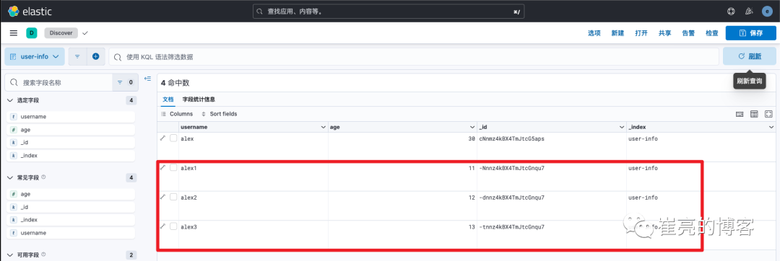Select _id field under 选定字段
The width and height of the screenshot is (780, 261).
pos(71,143)
